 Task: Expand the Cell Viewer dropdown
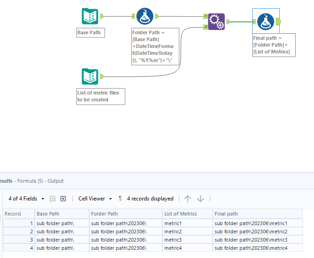(95, 199)
